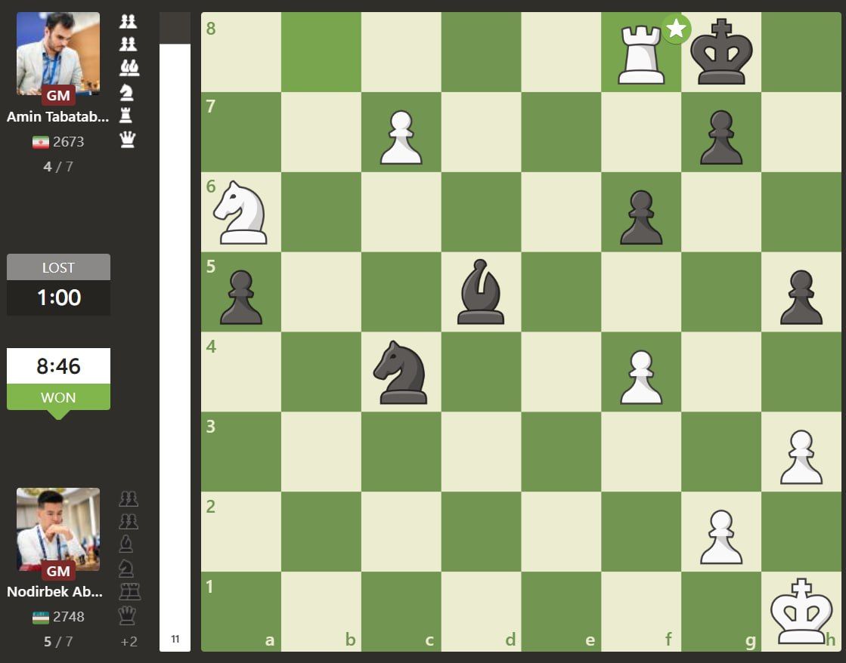Image resolution: width=846 pixels, height=663 pixels.
Task: Click the highlighted empty b8 square
Action: [x=321, y=52]
